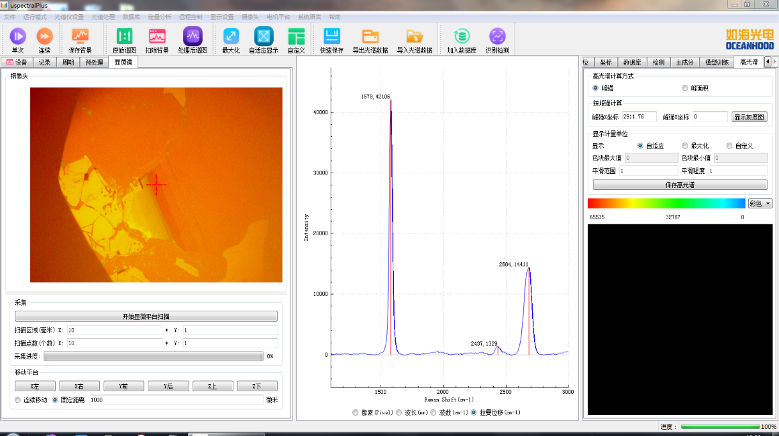Switch to the 预处理 tab
Viewport: 779px width, 436px height.
click(x=94, y=63)
